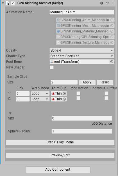Image resolution: width=118 pixels, height=176 pixels.
Task: Open Anim Clip object picker for clip 2
Action: (x=64, y=99)
